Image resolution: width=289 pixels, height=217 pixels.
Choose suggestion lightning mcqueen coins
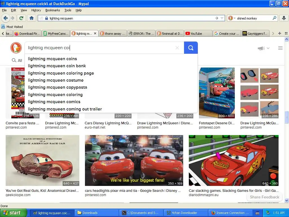point(111,59)
